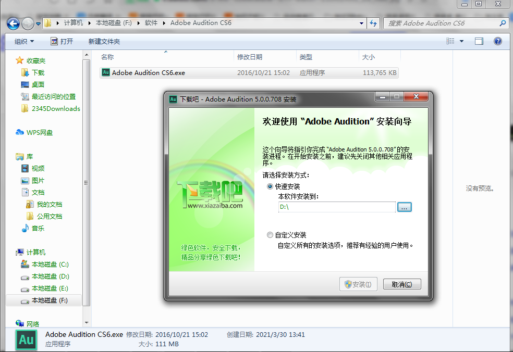Open the 音乐 library
Screen dimensions: 513x352
point(33,228)
